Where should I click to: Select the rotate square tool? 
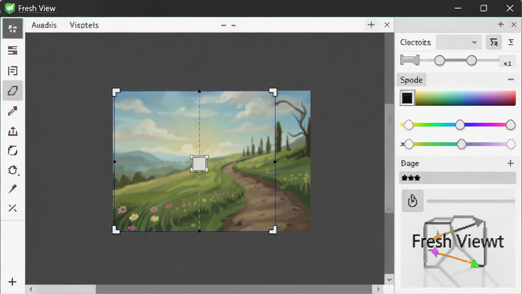[x=13, y=151]
